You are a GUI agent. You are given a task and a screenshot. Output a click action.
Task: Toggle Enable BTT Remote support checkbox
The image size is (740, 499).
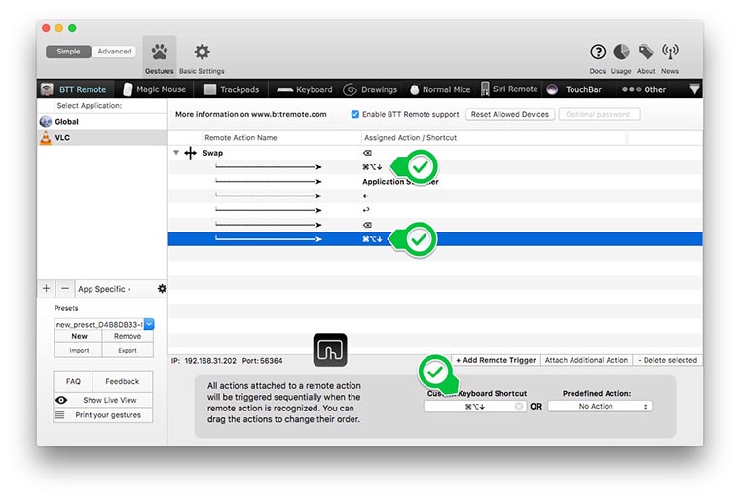(x=354, y=114)
